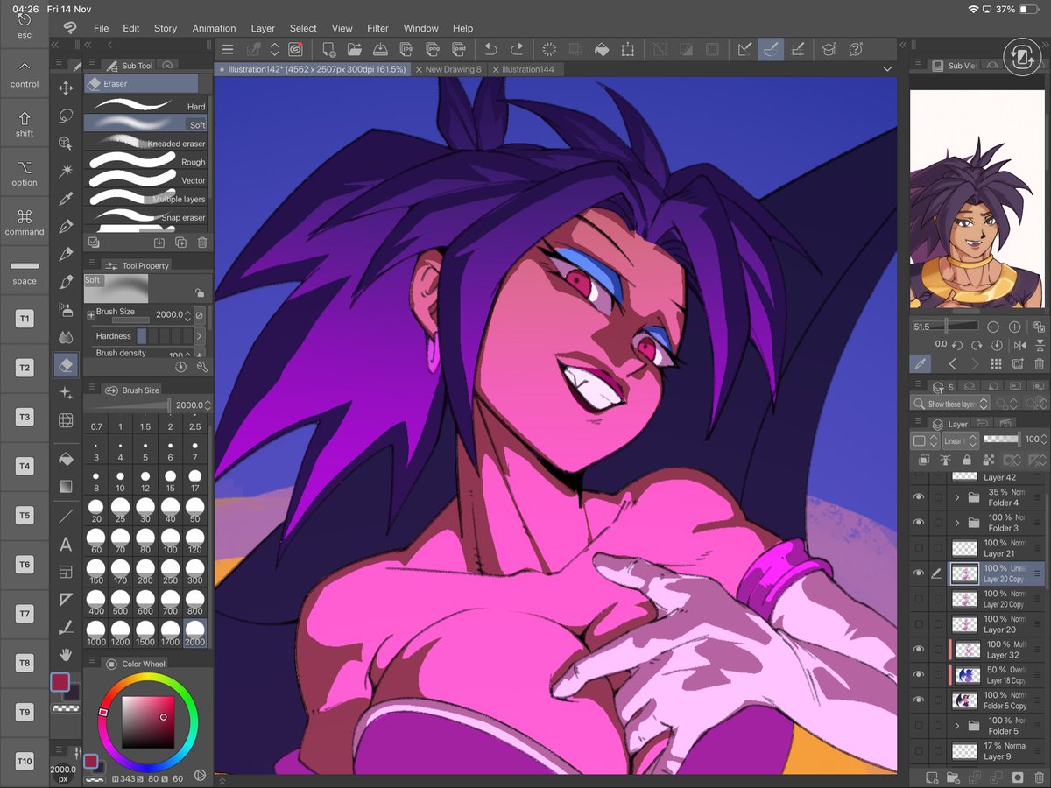Select the Lasso selection tool
1051x788 pixels.
[66, 116]
